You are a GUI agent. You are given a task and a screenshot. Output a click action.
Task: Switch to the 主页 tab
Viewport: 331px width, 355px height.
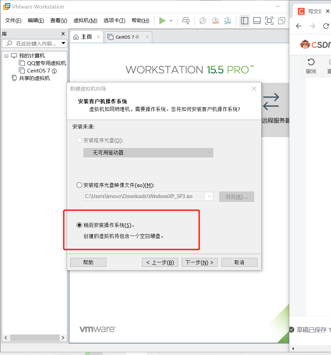[x=87, y=37]
